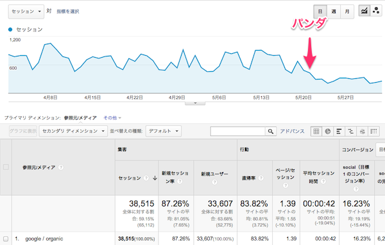Select 参照元/メディア primary dimension
The image size is (385, 245).
pos(80,118)
